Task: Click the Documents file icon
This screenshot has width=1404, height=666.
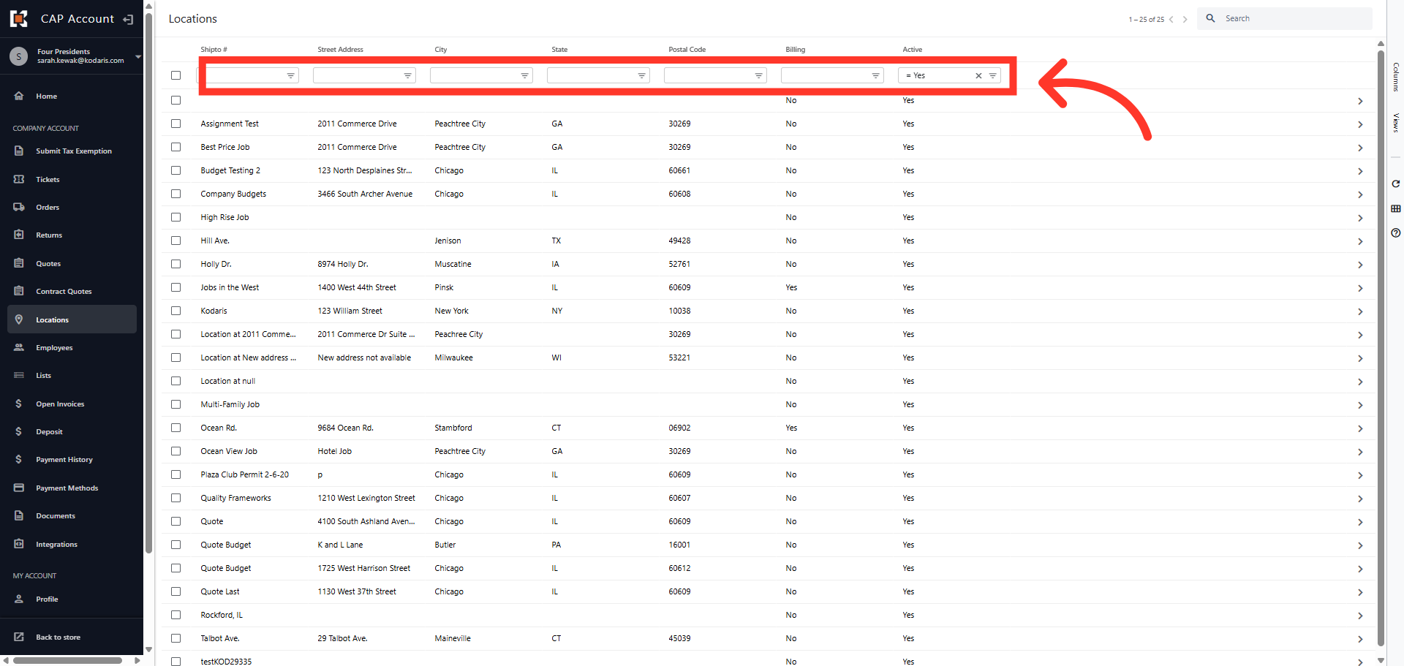Action: pos(19,515)
